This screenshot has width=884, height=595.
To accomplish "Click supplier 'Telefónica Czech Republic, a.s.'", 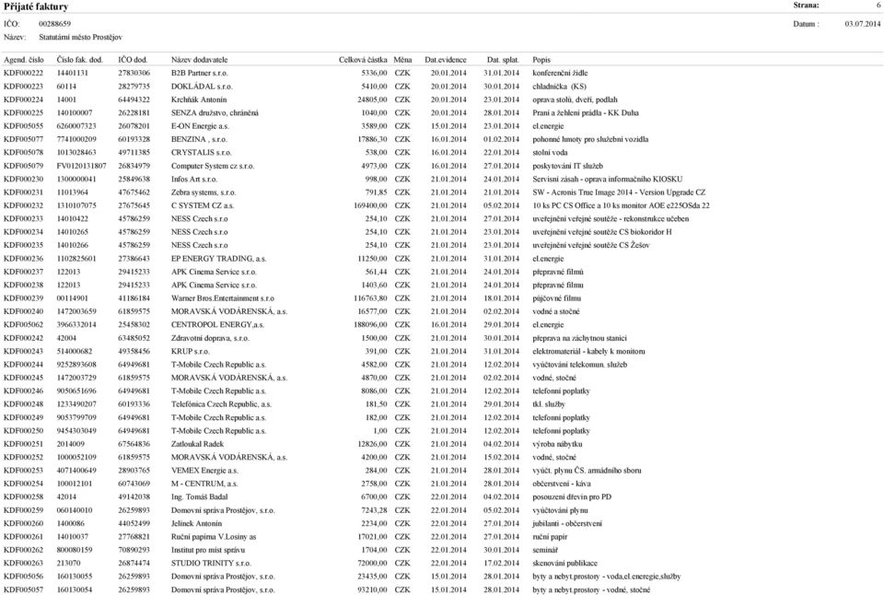I will [x=221, y=404].
